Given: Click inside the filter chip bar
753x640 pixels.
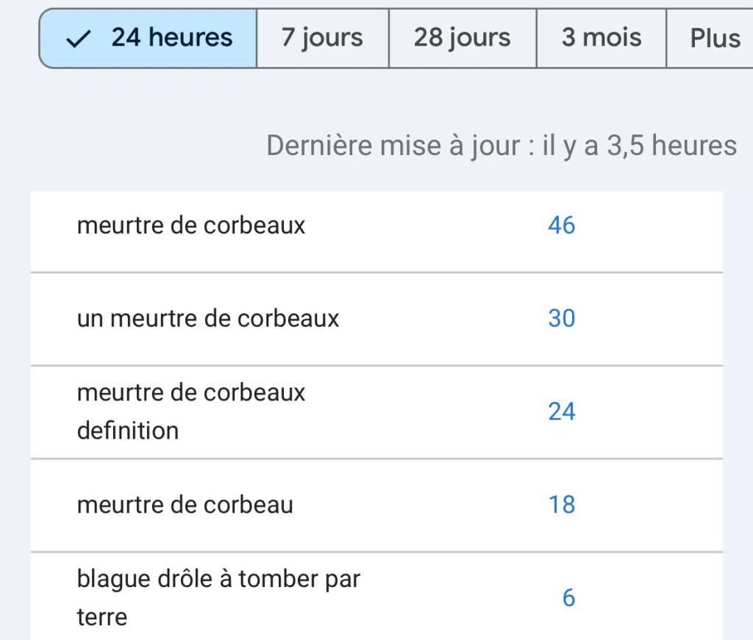Looking at the screenshot, I should 368,37.
